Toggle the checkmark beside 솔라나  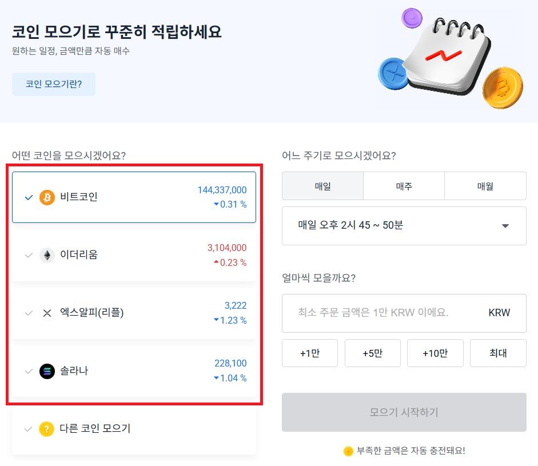pos(29,371)
